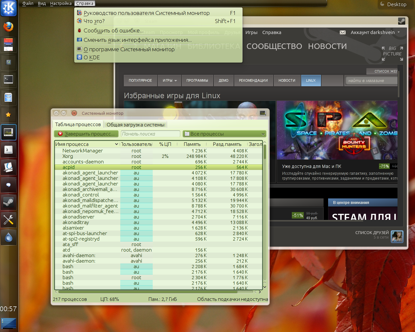Image resolution: width=415 pixels, height=332 pixels.
Task: Open the System Monitor user handbook entry
Action: tap(158, 13)
